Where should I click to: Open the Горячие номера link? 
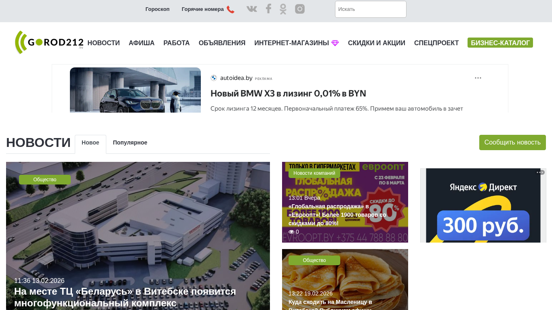[x=203, y=9]
